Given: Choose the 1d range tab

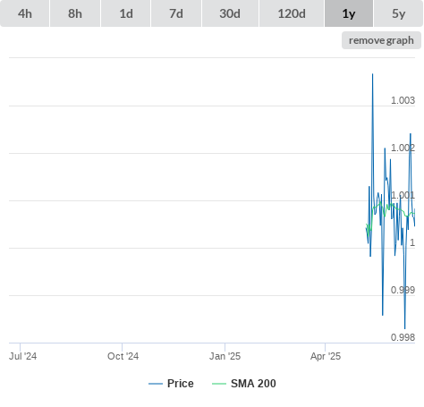Looking at the screenshot, I should coord(126,13).
